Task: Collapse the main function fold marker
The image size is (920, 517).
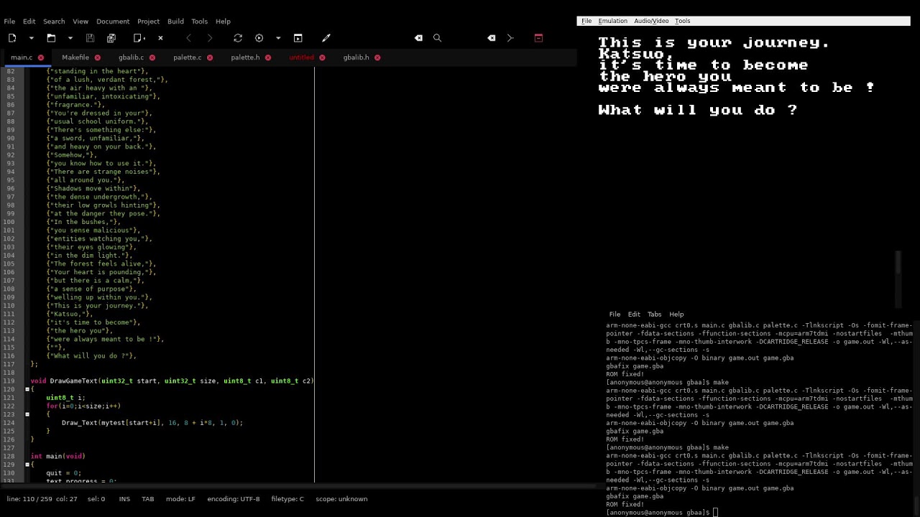Action: pyautogui.click(x=27, y=465)
